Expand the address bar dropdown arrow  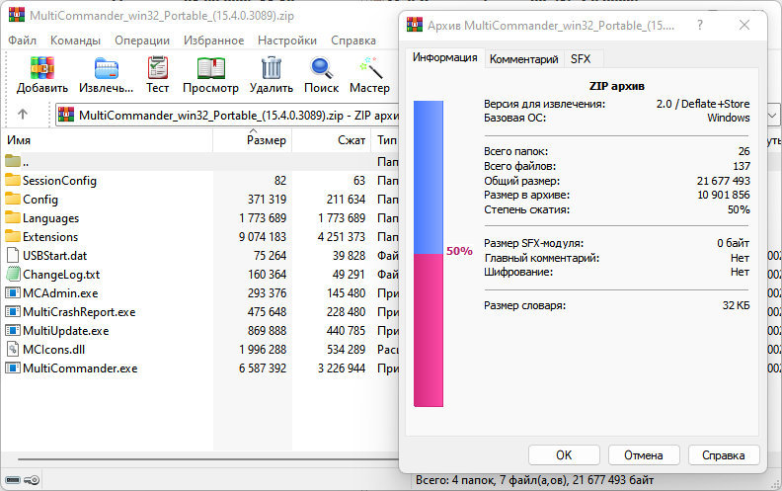click(772, 115)
